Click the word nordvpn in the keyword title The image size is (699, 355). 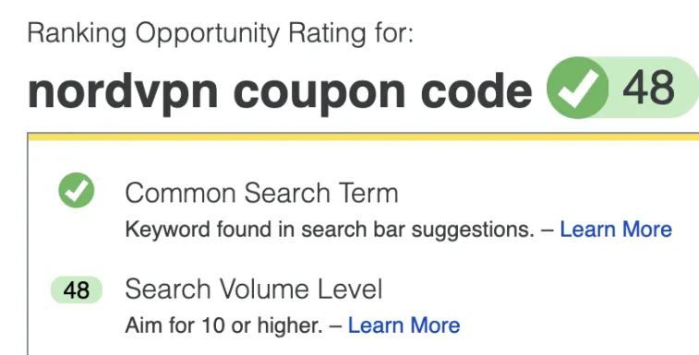click(123, 92)
